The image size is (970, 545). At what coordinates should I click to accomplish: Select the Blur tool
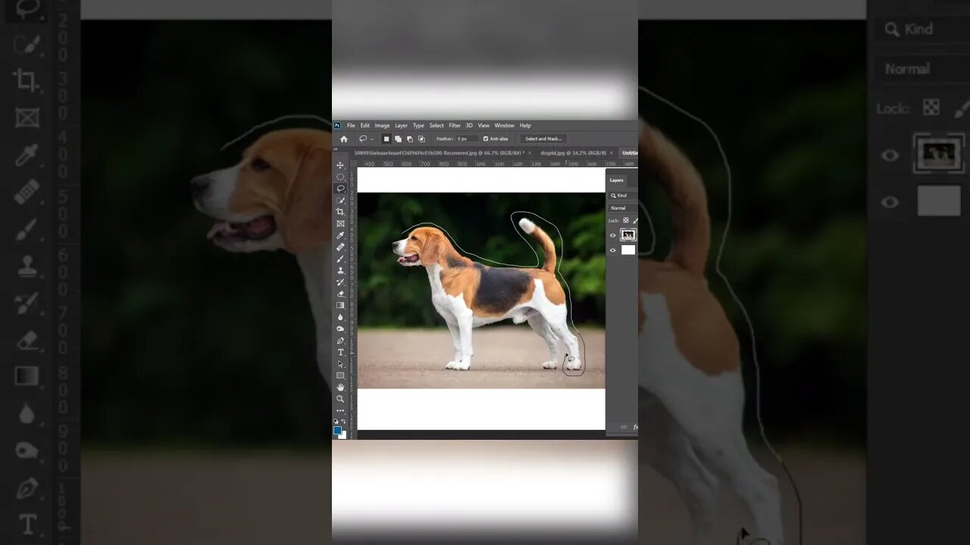tap(340, 317)
